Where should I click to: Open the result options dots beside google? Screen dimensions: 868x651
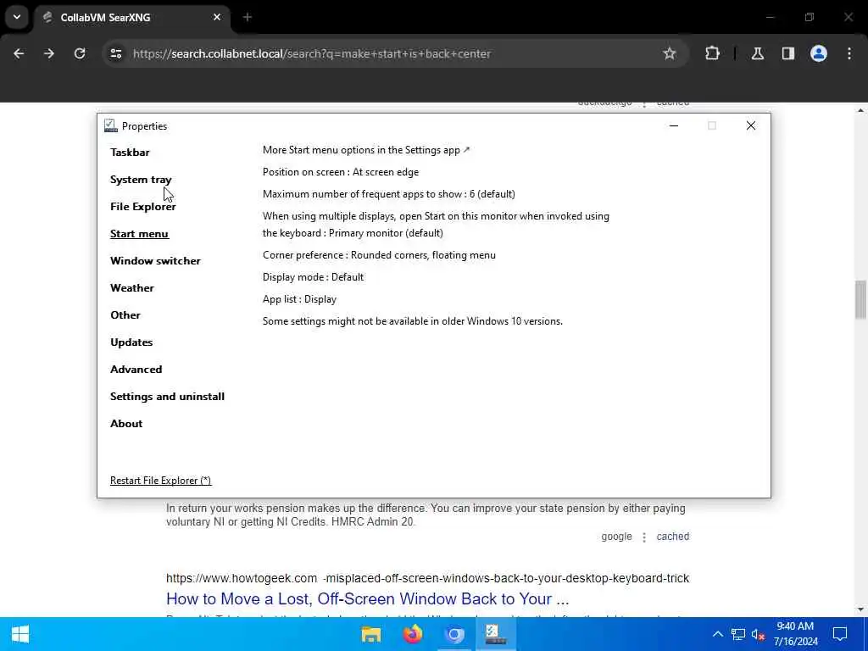tap(644, 537)
